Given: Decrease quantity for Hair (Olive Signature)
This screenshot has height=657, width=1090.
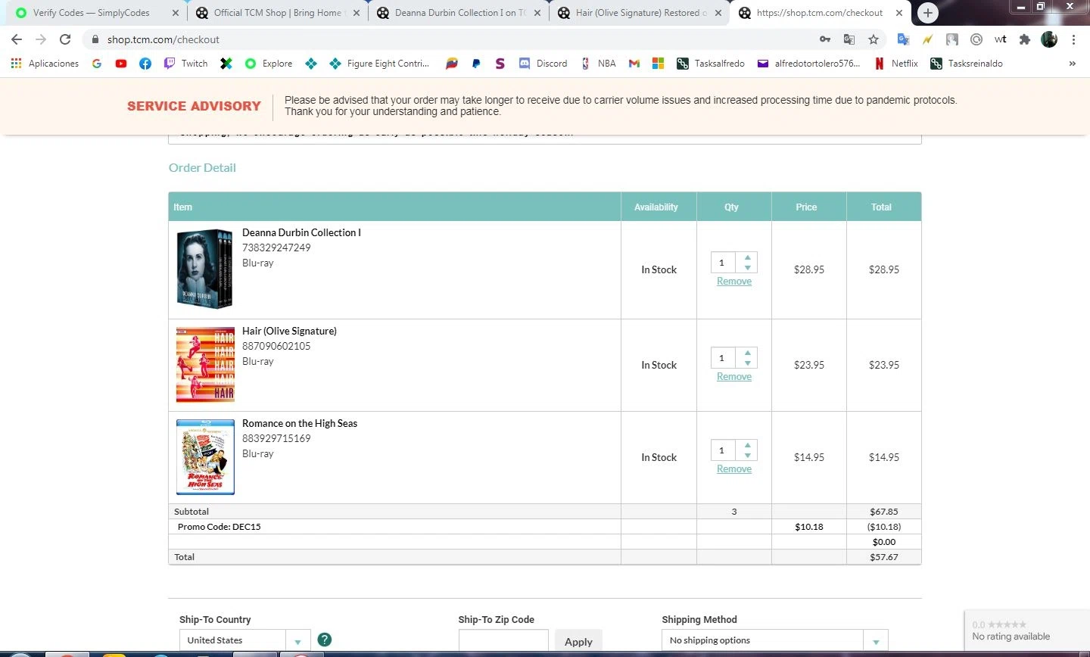Looking at the screenshot, I should point(747,363).
